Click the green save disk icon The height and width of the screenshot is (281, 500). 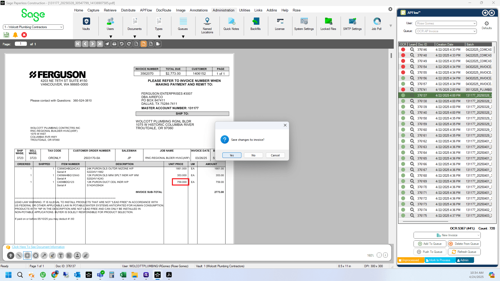point(7,35)
